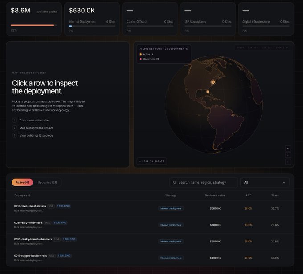Sort by the Deployment column header
The image size is (303, 274).
tap(22, 195)
